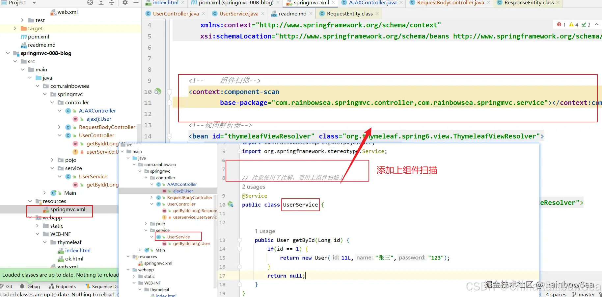This screenshot has width=602, height=297.
Task: Collapse the com.rainbowsea package in main tree
Action: (x=37, y=86)
